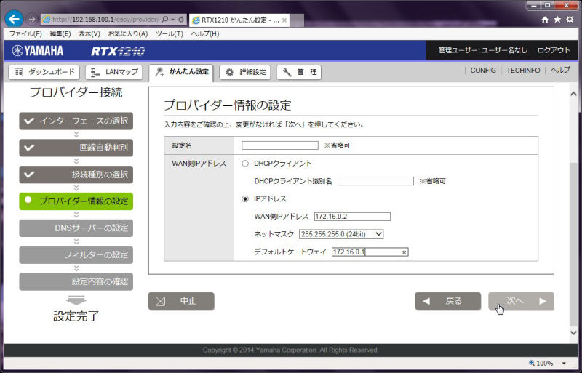Go to the 回線自動判別 step
Viewport: 582px width, 373px height.
coord(76,148)
